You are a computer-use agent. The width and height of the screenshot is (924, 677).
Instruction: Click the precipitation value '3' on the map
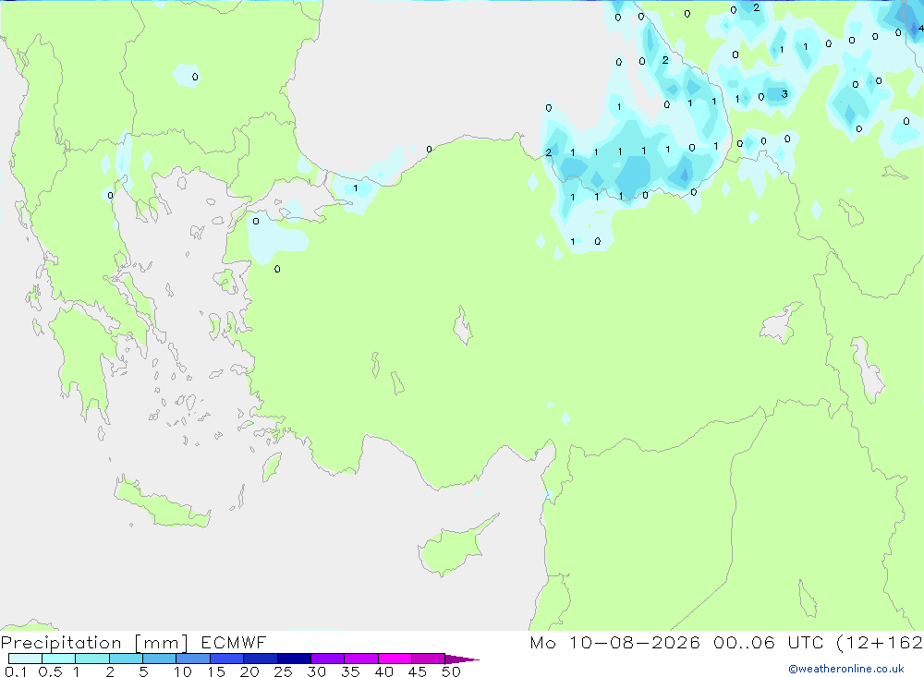(x=784, y=94)
